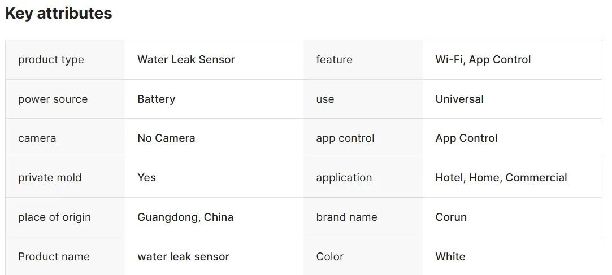Click the "No Camera" value
Image resolution: width=612 pixels, height=275 pixels.
pos(166,138)
